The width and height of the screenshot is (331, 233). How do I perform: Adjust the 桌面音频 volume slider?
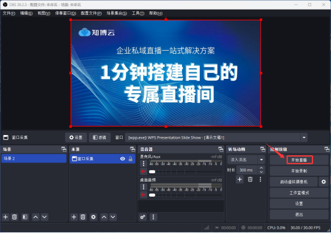(x=186, y=195)
